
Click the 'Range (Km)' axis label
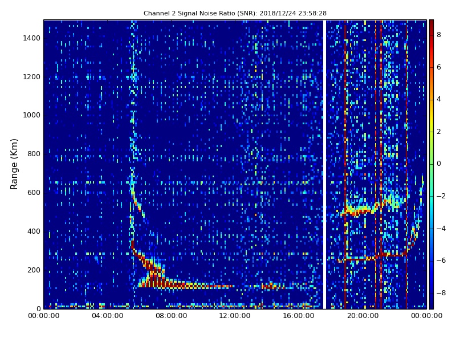14,164
